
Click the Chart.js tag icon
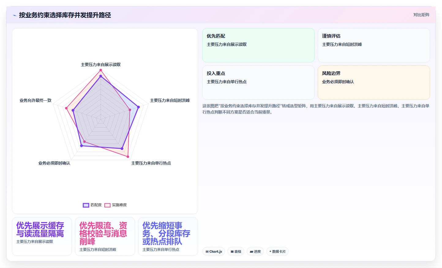tap(207, 251)
